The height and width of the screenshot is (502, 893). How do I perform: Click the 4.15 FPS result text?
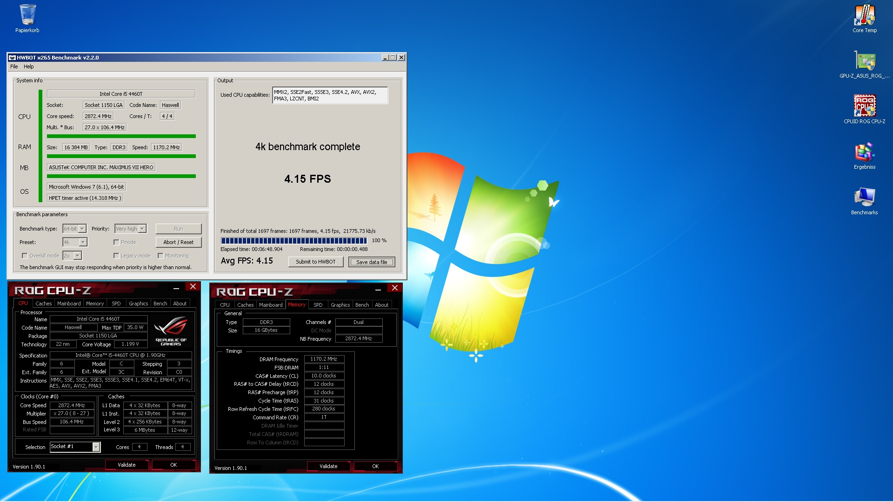click(x=307, y=179)
